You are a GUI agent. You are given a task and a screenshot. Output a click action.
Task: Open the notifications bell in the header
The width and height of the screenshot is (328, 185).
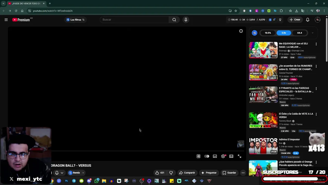point(308,20)
